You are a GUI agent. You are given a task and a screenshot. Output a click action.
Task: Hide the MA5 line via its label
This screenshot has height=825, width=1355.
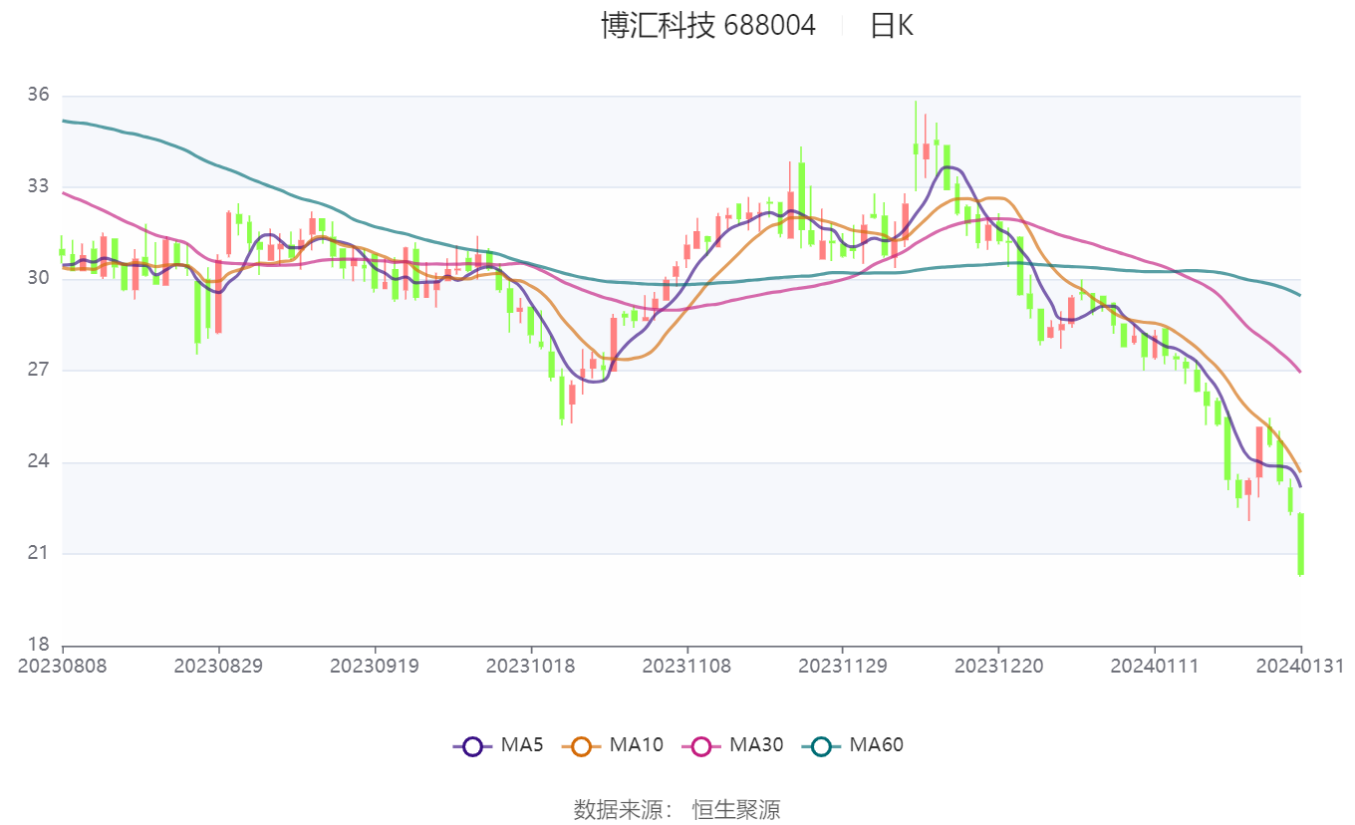[x=522, y=744]
